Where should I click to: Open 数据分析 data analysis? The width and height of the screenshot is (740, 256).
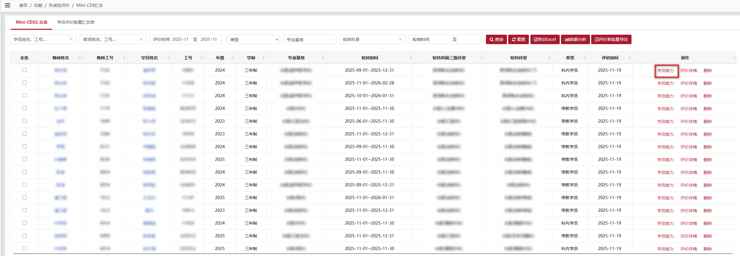point(575,39)
